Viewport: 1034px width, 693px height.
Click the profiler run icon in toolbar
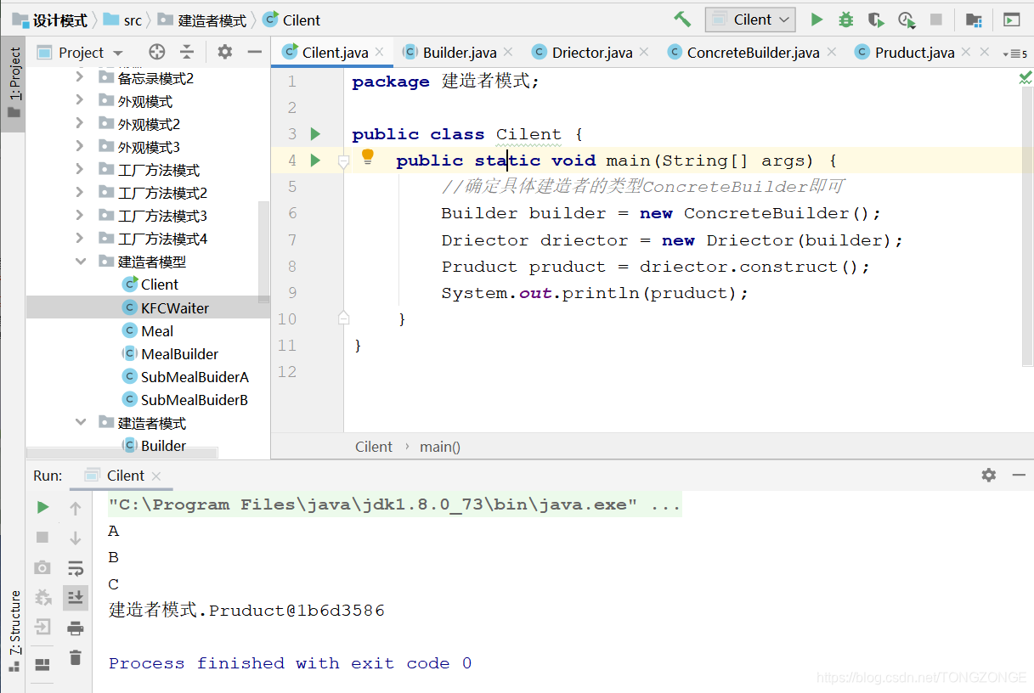coord(906,20)
